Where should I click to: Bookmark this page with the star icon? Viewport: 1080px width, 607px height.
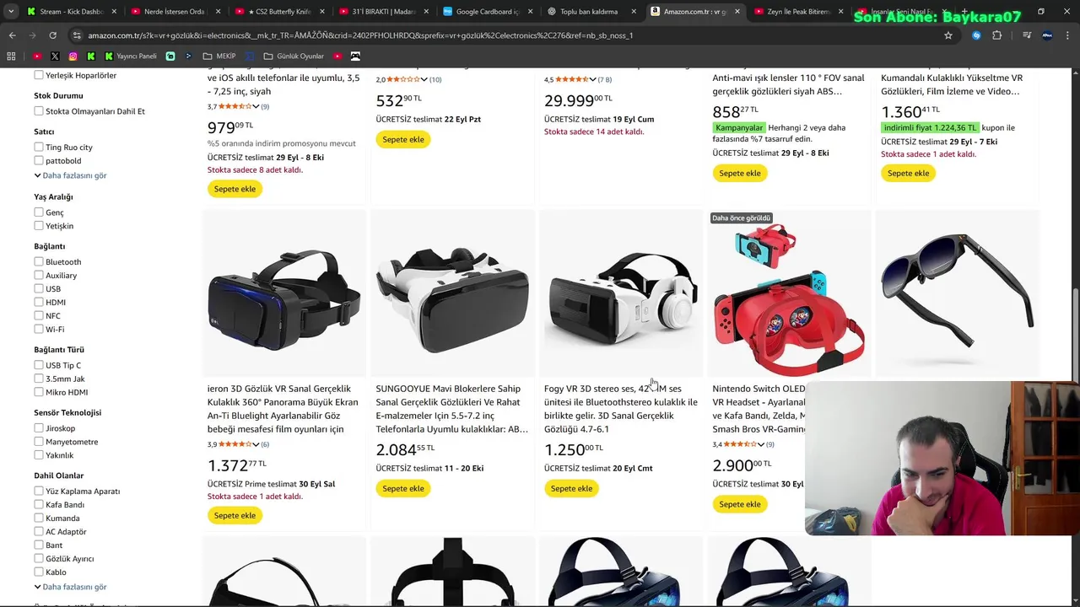948,35
